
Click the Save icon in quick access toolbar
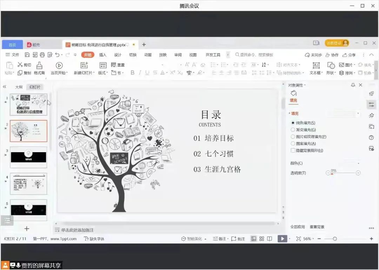[x=27, y=55]
